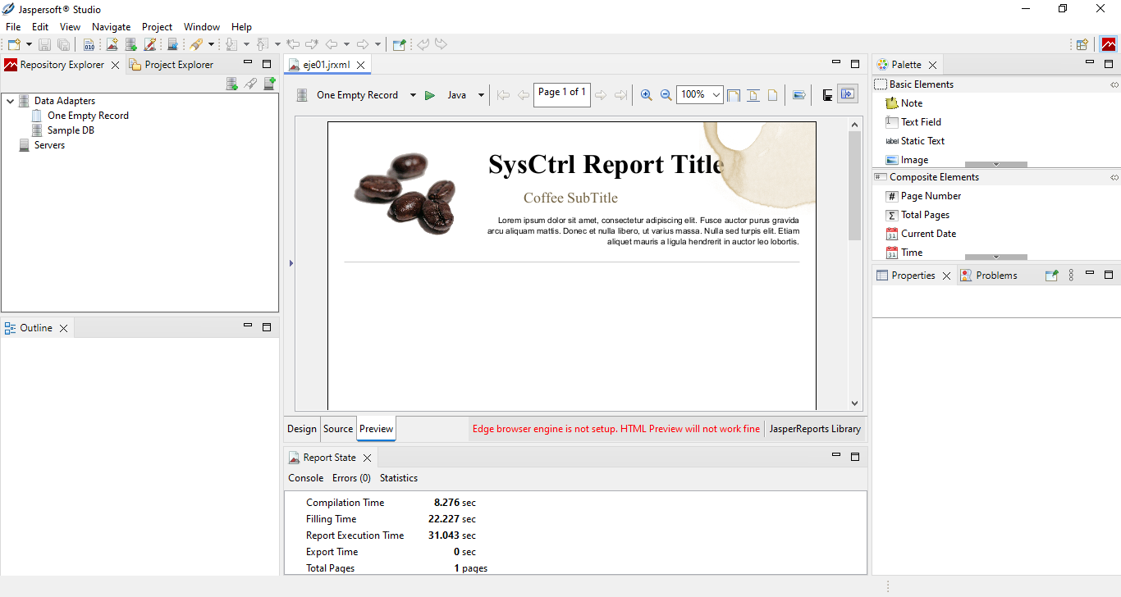Click the JasperReports Library button
This screenshot has height=597, width=1121.
coord(815,429)
